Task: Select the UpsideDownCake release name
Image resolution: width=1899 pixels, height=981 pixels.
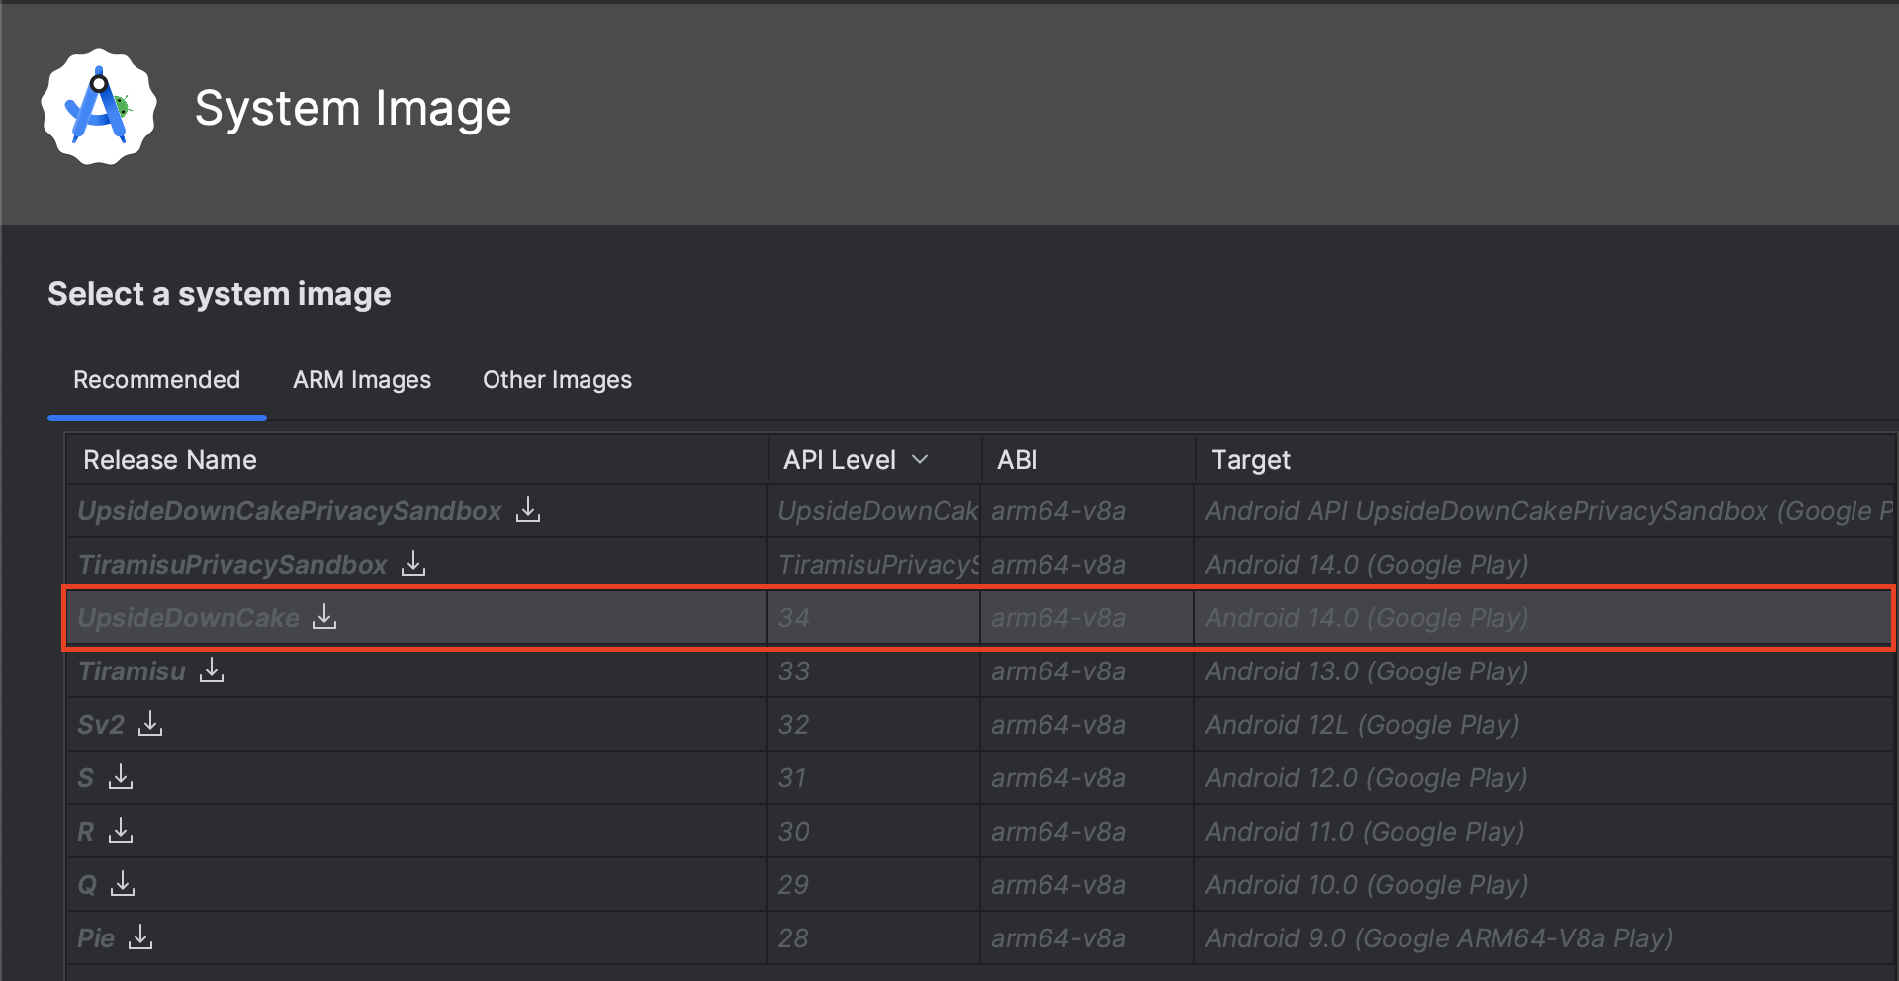Action: click(x=188, y=618)
